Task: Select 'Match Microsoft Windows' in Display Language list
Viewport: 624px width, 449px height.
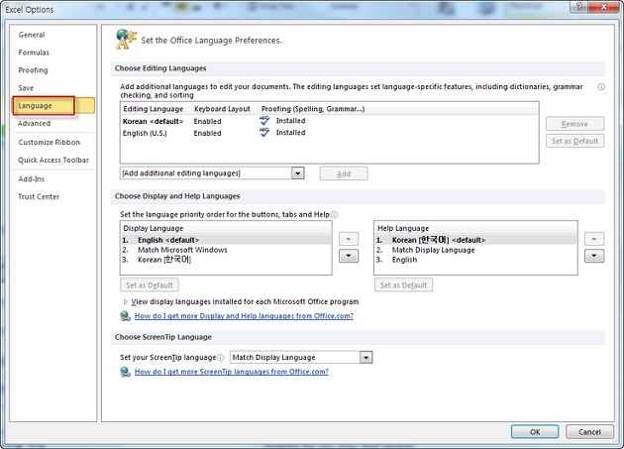Action: tap(226, 250)
